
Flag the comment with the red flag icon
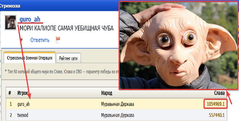click(x=58, y=40)
